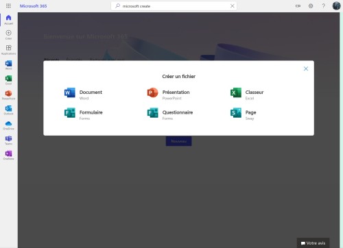343x248 pixels.
Task: Create a new Excel Classeur
Action: 247,93
